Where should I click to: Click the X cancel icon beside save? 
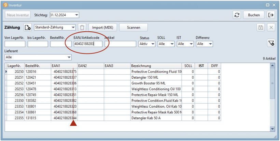click(271, 28)
